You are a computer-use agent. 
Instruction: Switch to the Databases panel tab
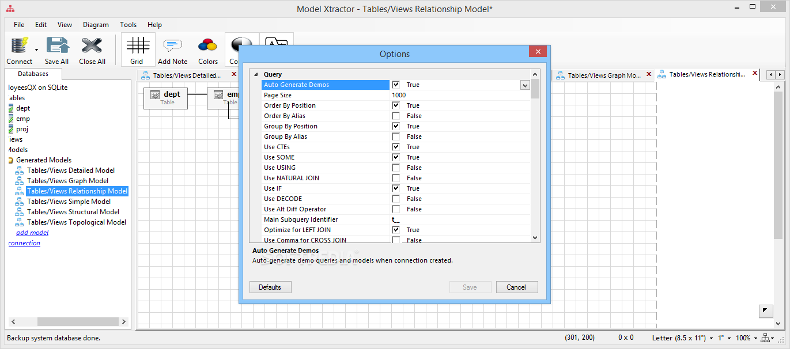click(x=33, y=74)
